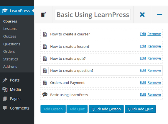Screen dimensions: 168x124
Task: Click lesson icon beside How to create a lesson?
Action: (x=45, y=47)
